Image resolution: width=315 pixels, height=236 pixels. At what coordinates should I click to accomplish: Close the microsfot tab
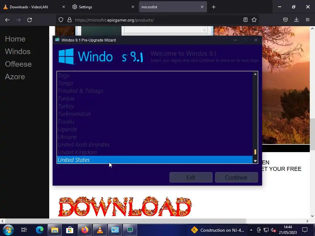[x=202, y=7]
